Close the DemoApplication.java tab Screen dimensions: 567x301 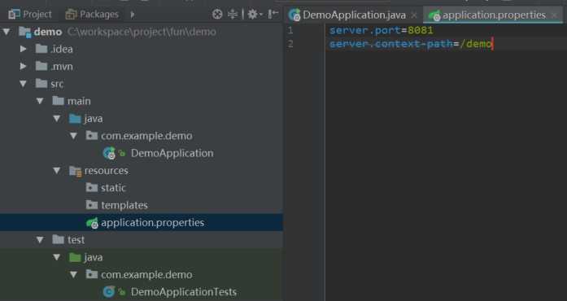click(x=414, y=15)
